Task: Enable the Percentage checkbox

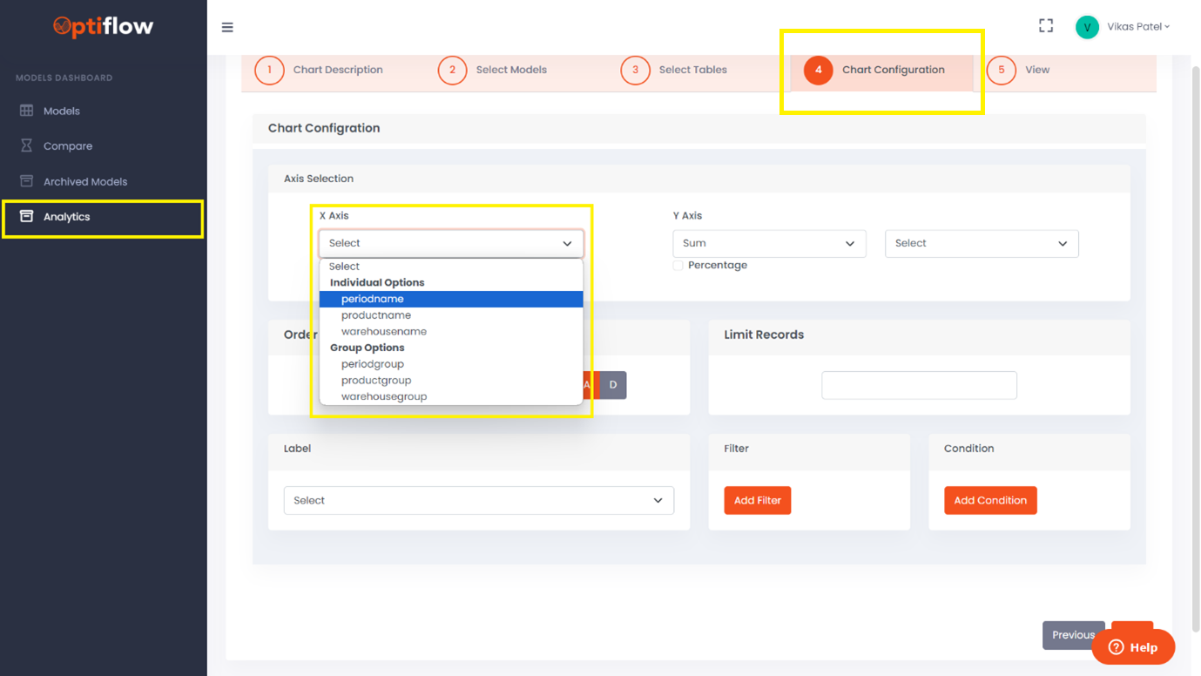Action: pos(678,265)
